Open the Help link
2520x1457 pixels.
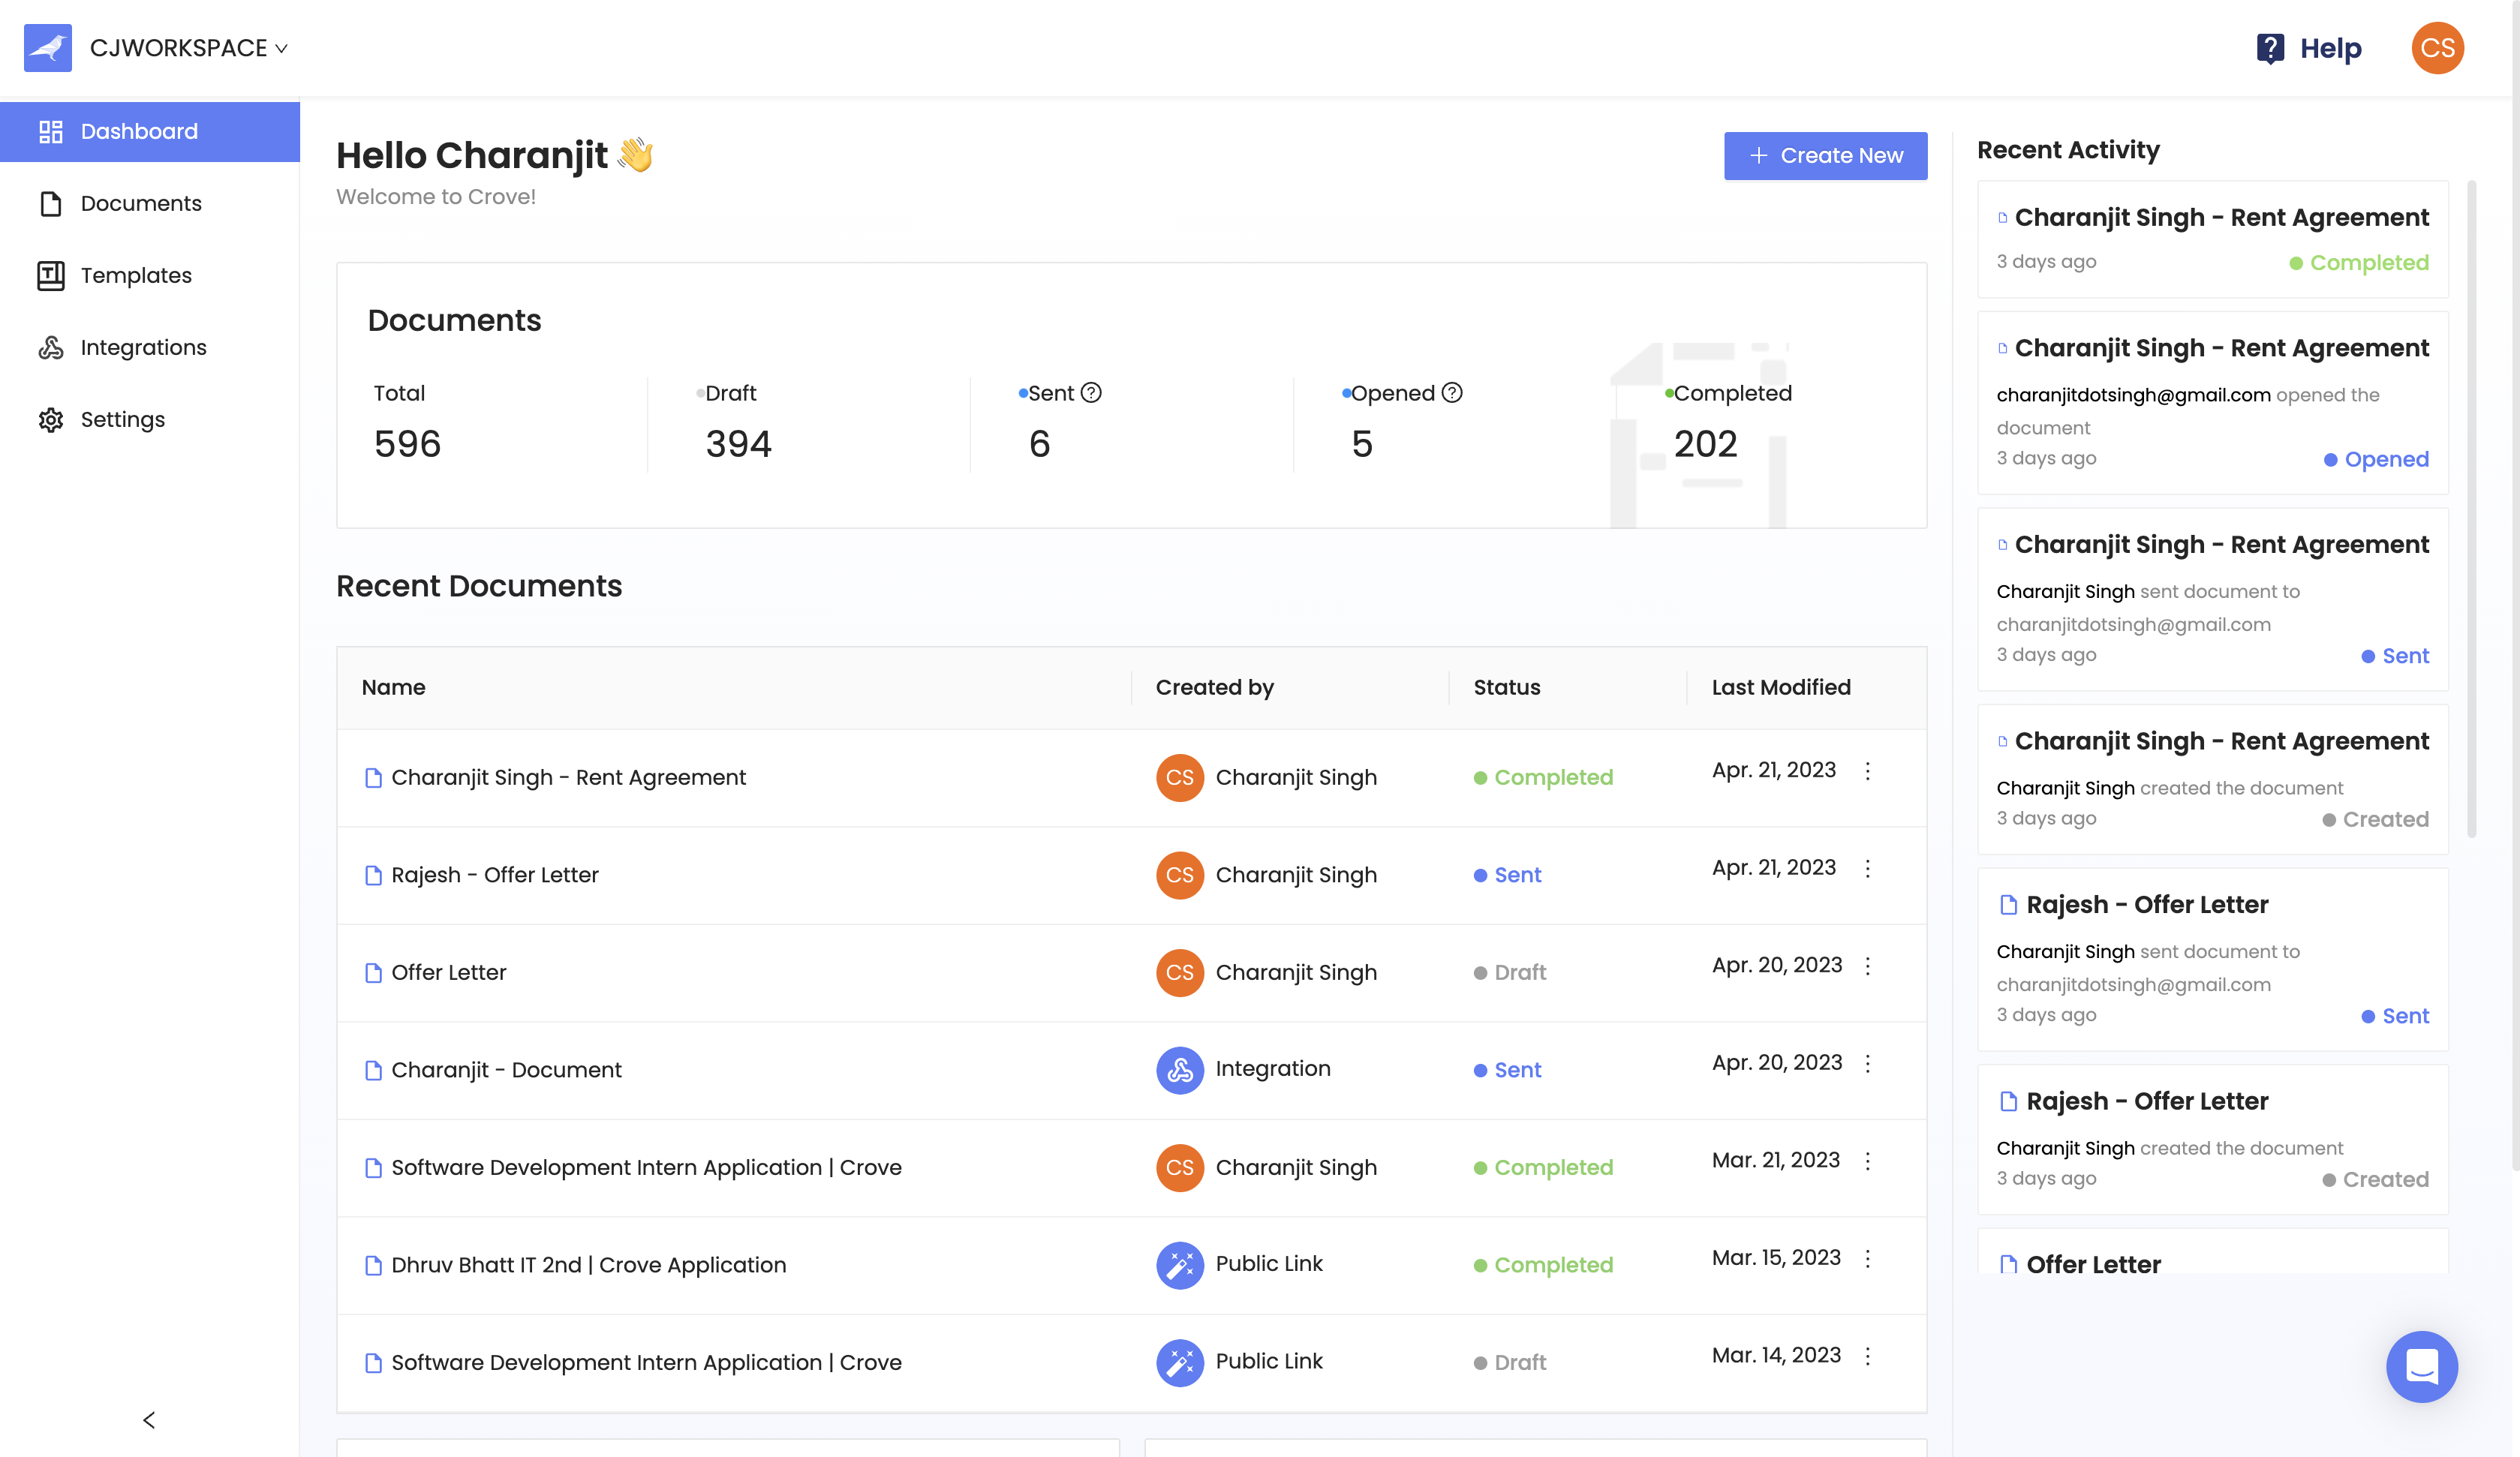click(x=2330, y=48)
